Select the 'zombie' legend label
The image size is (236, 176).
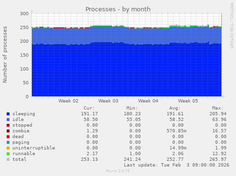pyautogui.click(x=21, y=131)
